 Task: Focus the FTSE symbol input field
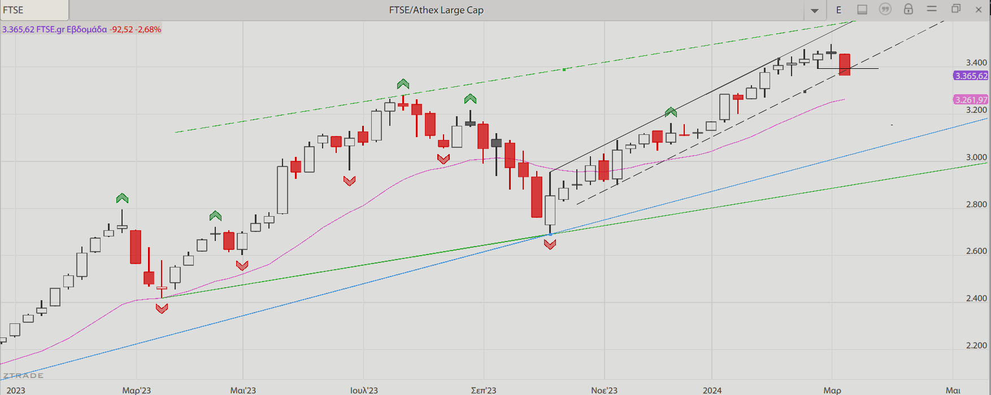[34, 10]
